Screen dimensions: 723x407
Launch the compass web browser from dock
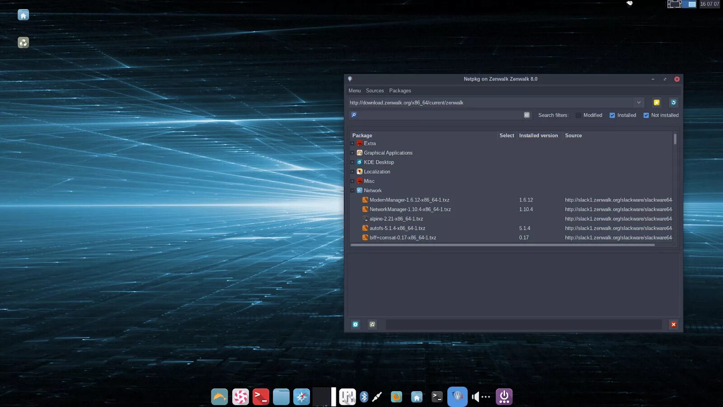tap(301, 397)
